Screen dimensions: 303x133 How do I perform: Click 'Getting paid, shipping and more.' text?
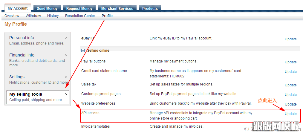click(36, 100)
